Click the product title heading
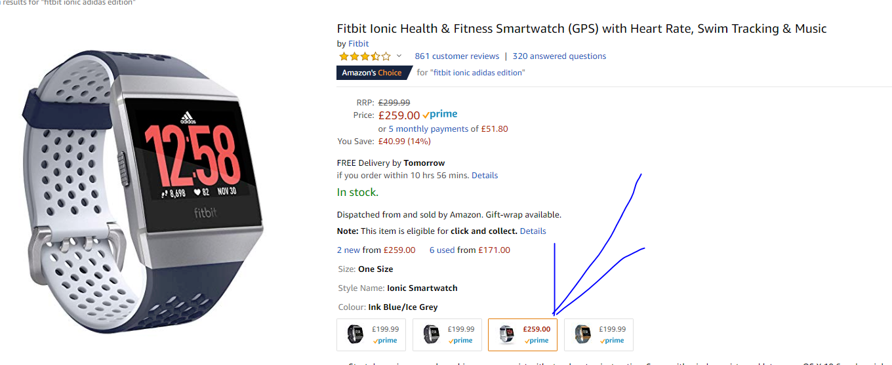This screenshot has height=365, width=892. click(x=581, y=29)
